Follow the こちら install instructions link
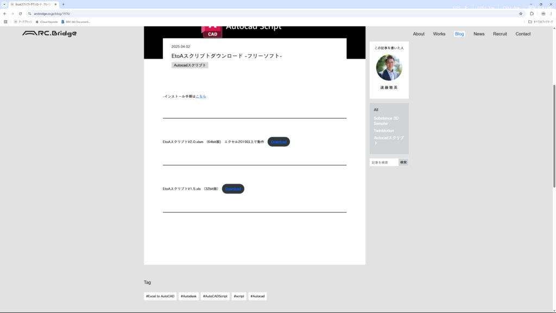Viewport: 556px width, 313px height. pyautogui.click(x=201, y=96)
